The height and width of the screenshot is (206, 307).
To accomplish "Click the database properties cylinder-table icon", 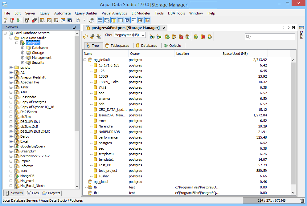I will point(210,37).
